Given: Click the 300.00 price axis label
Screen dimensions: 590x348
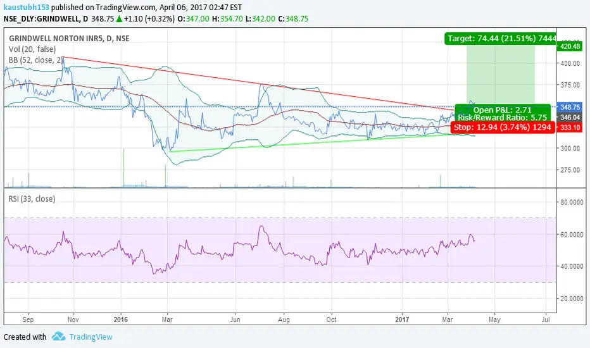Looking at the screenshot, I should coord(570,149).
